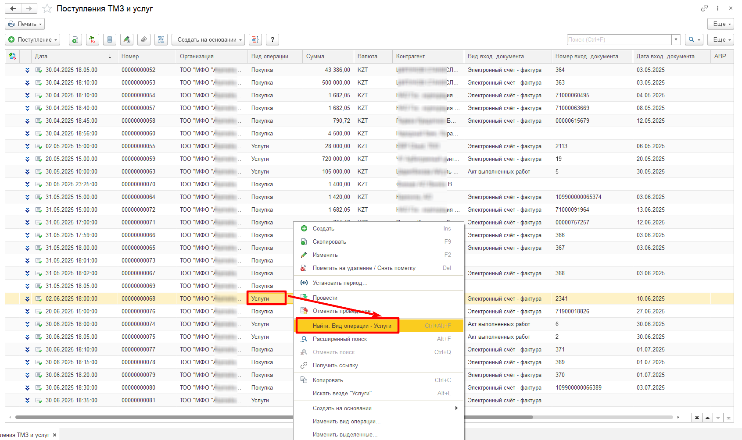Image resolution: width=742 pixels, height=440 pixels.
Task: Choose Изменить in the context menu
Action: tap(378, 255)
